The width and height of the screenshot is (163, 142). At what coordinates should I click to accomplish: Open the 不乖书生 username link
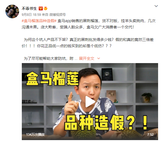click(29, 8)
